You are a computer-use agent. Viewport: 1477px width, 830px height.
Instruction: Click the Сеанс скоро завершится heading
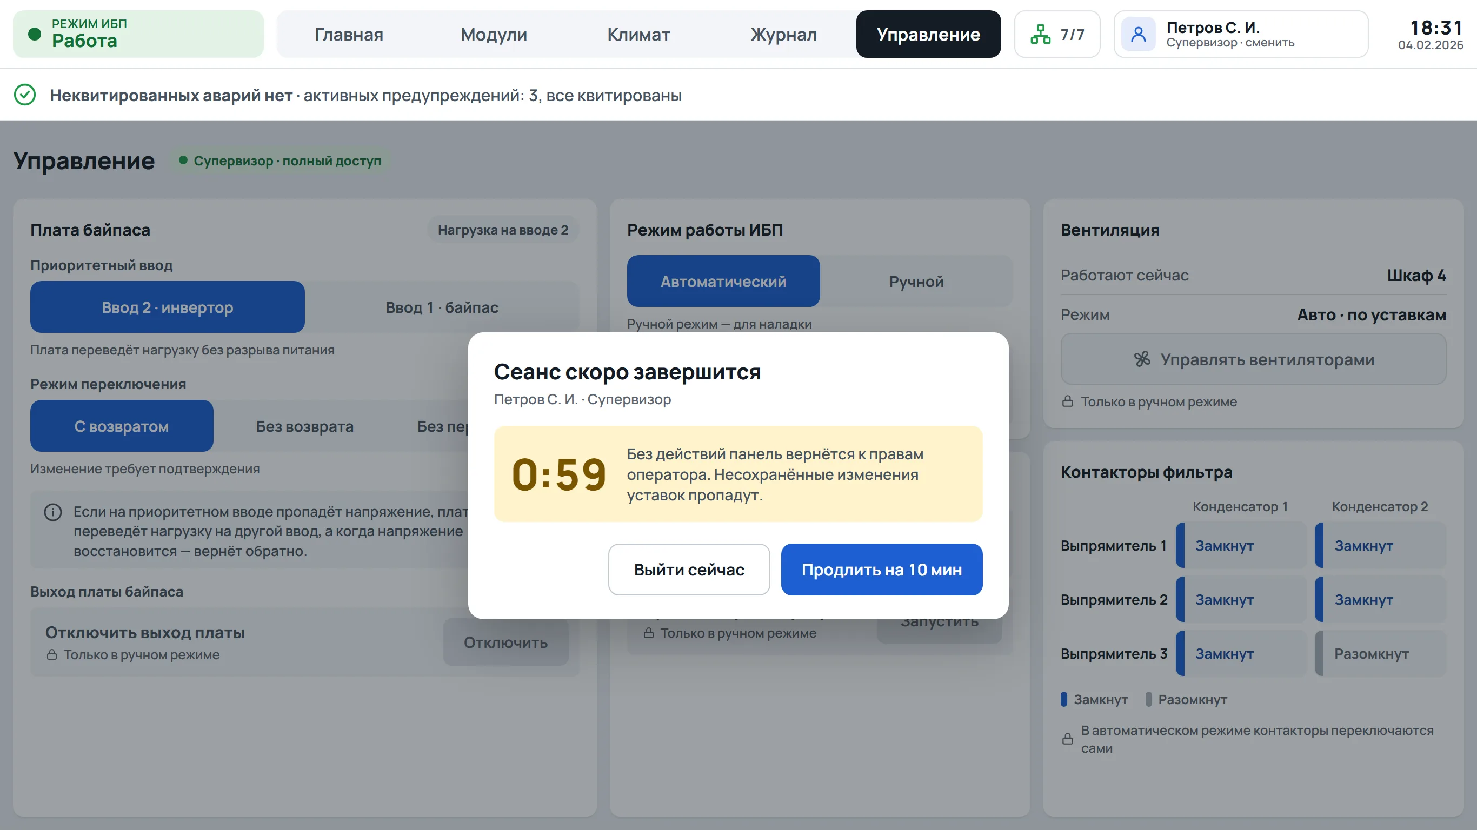[x=627, y=372]
